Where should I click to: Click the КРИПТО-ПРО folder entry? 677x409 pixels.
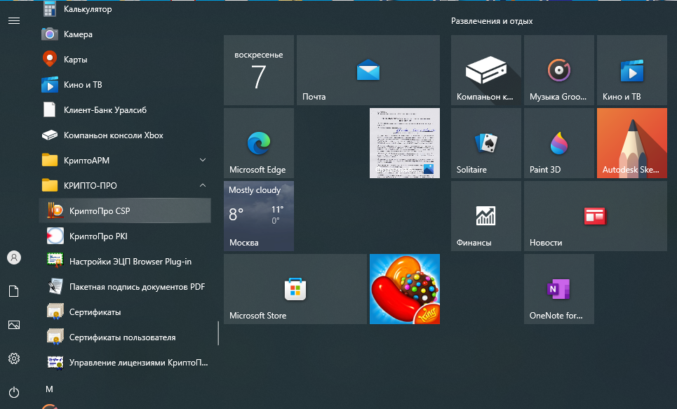pyautogui.click(x=125, y=186)
